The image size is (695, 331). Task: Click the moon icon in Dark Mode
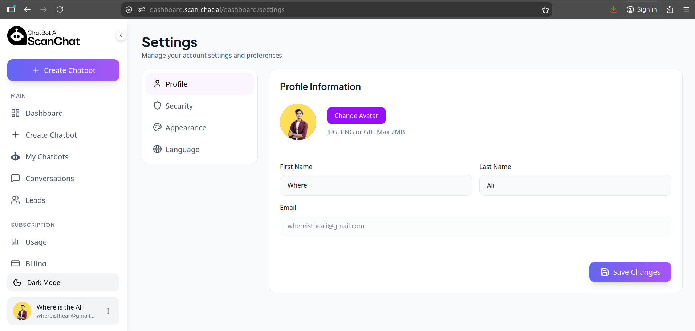tap(17, 282)
